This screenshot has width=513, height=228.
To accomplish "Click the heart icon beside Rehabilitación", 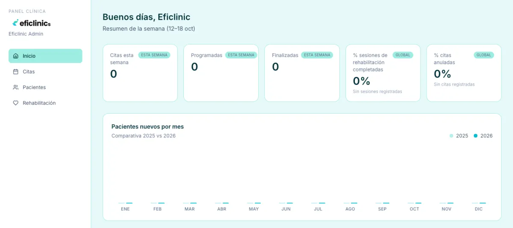I will click(x=16, y=103).
